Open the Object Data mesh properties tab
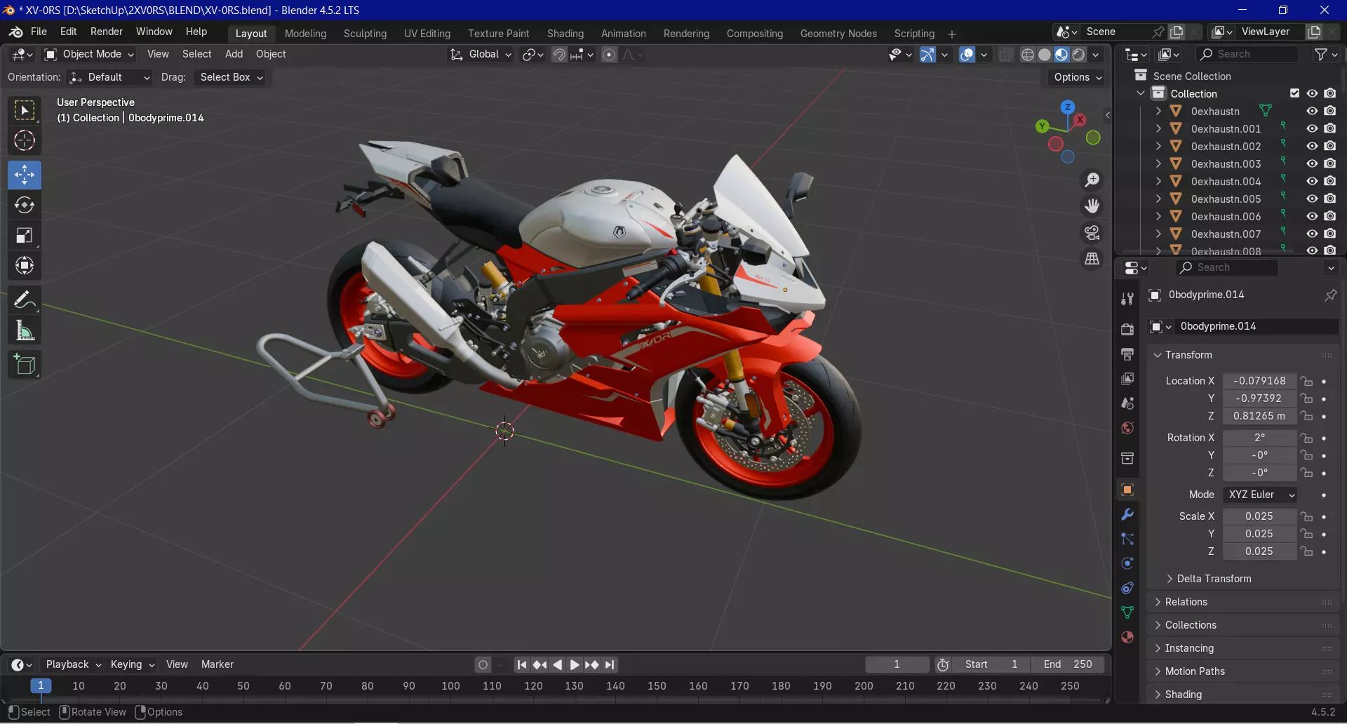The width and height of the screenshot is (1347, 724). pyautogui.click(x=1127, y=612)
